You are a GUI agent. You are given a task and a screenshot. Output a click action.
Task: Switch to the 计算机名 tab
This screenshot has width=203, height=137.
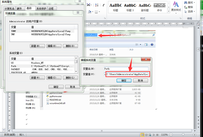point(10,8)
